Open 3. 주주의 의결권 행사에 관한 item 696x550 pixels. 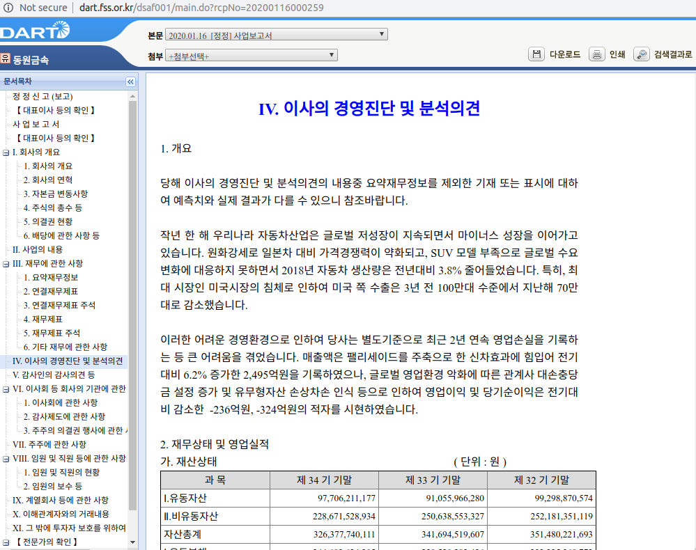[x=75, y=431]
